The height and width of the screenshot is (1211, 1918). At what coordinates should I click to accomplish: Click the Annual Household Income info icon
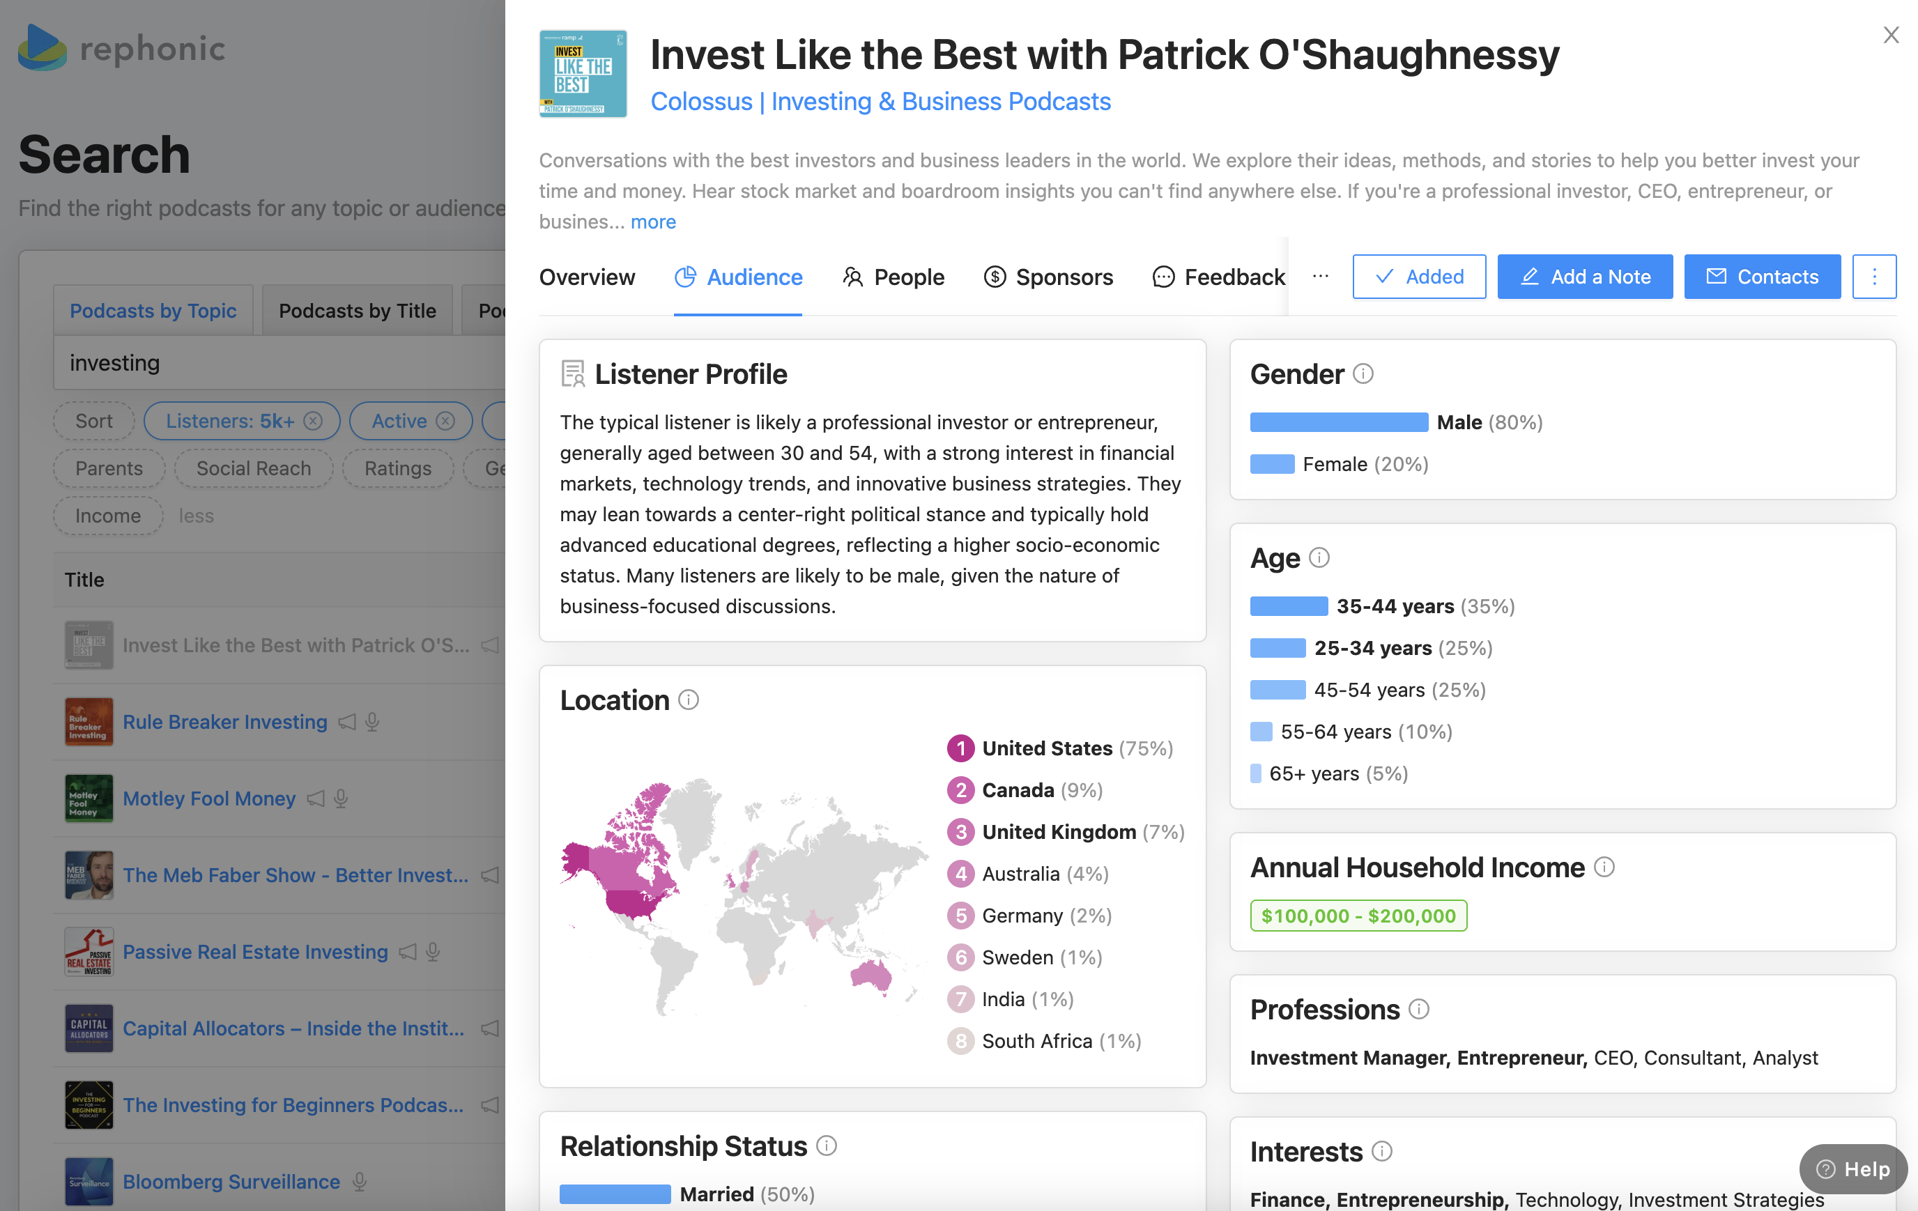(1604, 867)
